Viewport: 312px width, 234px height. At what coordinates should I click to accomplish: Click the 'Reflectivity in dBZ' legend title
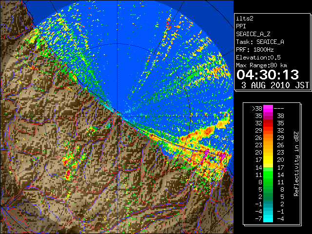pos(296,164)
